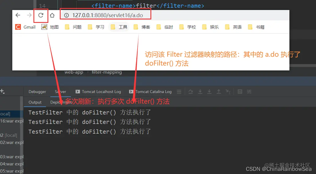Click the Step Over debugger icon
The image size is (316, 174).
191,92
